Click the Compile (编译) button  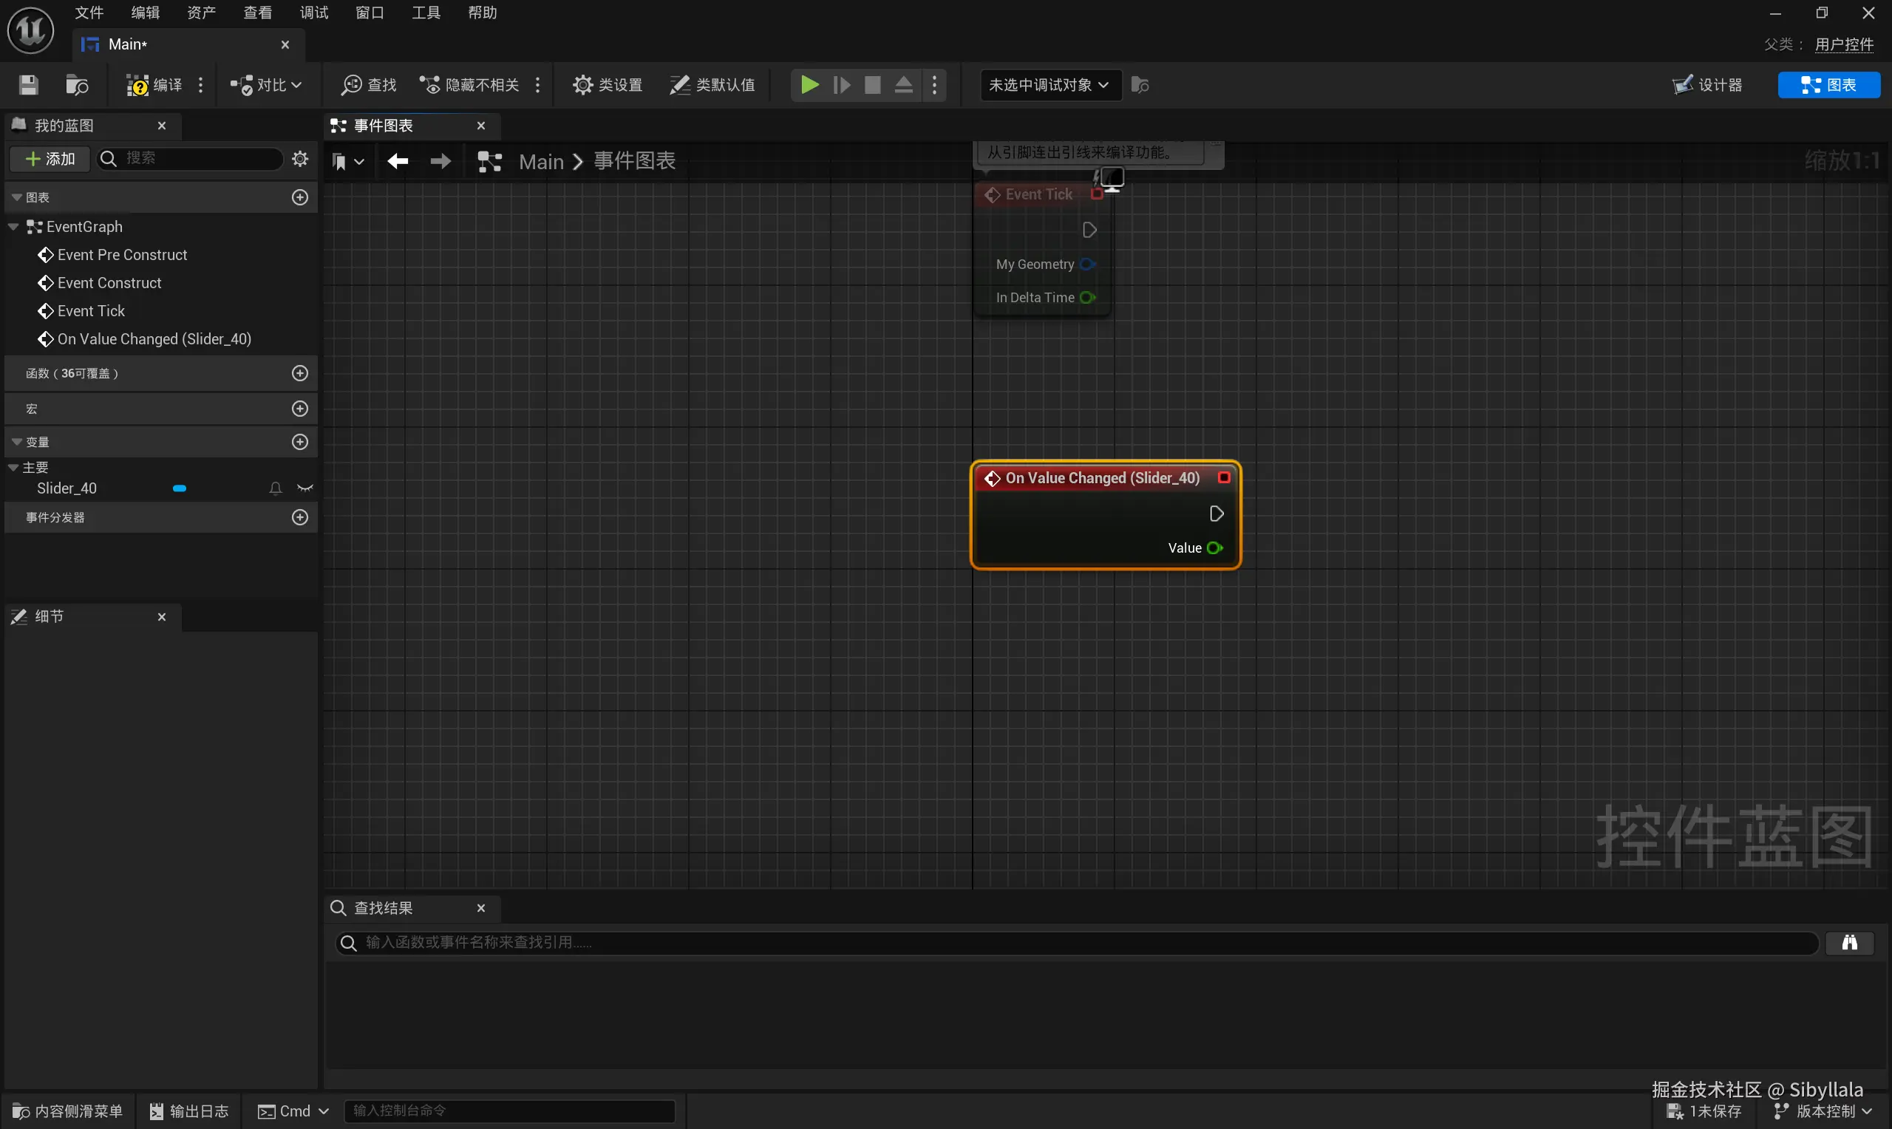coord(154,84)
